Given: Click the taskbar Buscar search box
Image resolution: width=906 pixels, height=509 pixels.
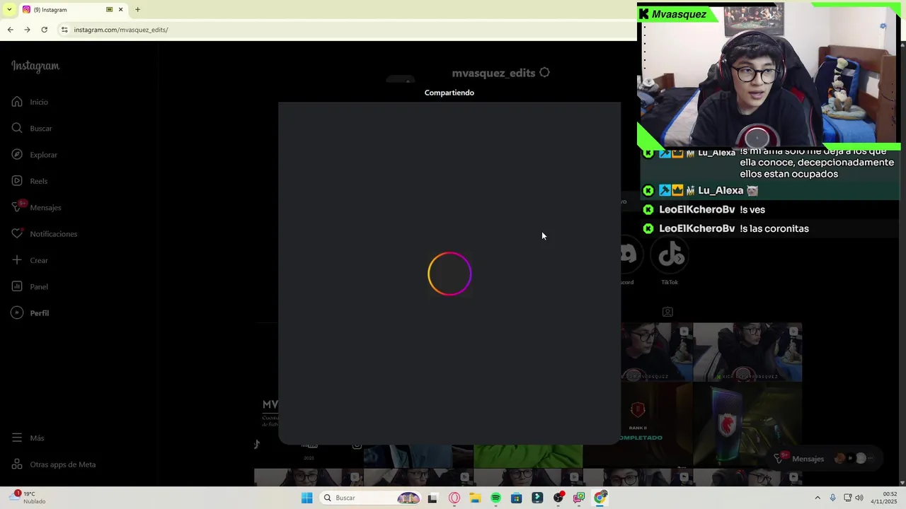Looking at the screenshot, I should 370,498.
